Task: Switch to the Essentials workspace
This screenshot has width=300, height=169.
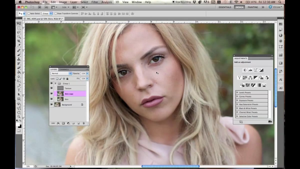Action: tap(225, 7)
